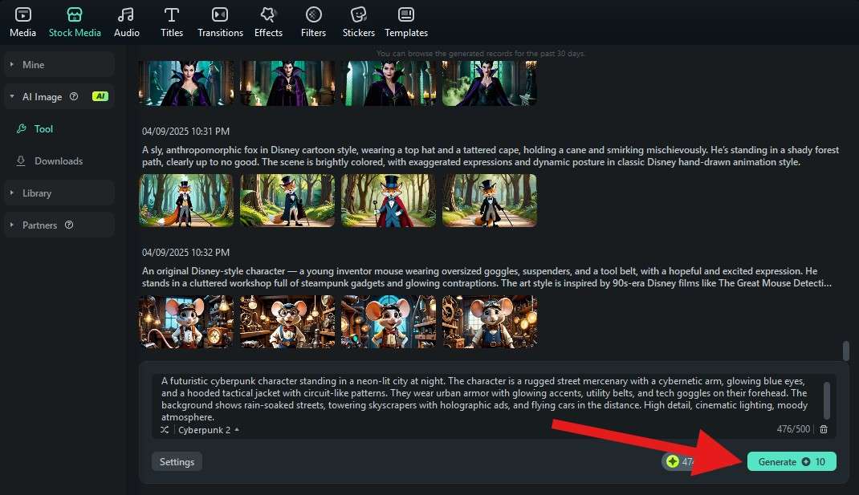This screenshot has height=495, width=859.
Task: Open the Settings button
Action: (x=177, y=461)
